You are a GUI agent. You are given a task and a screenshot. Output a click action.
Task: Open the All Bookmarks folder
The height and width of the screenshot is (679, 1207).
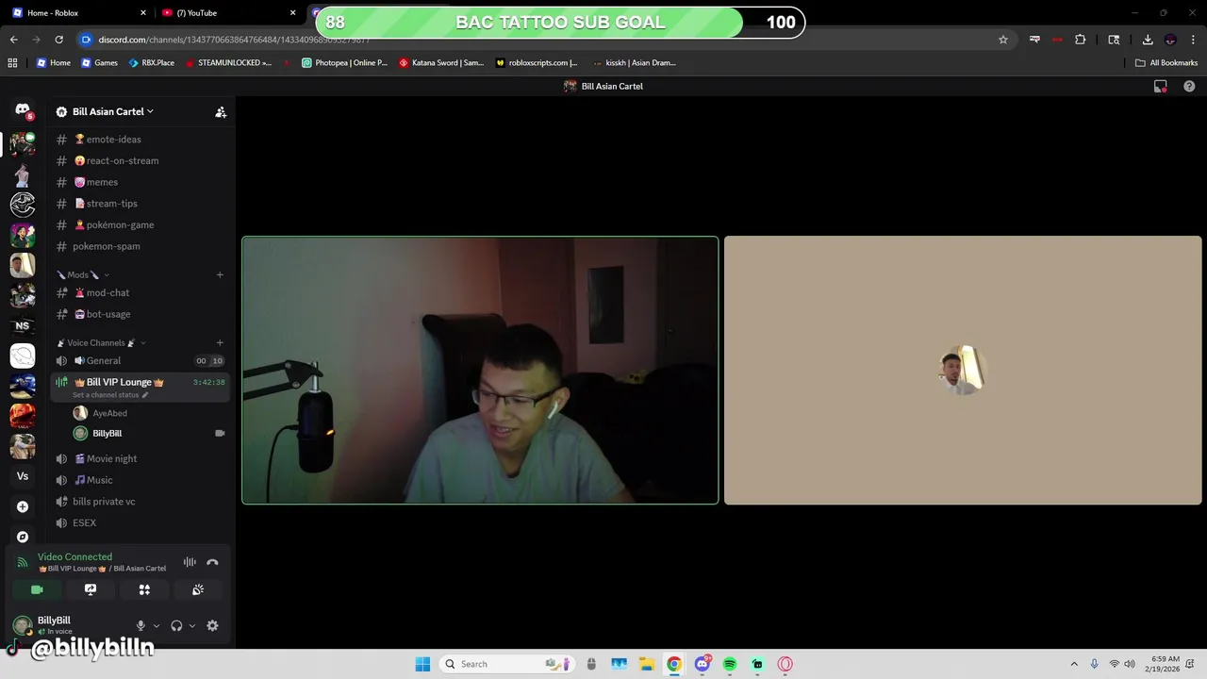click(1166, 62)
